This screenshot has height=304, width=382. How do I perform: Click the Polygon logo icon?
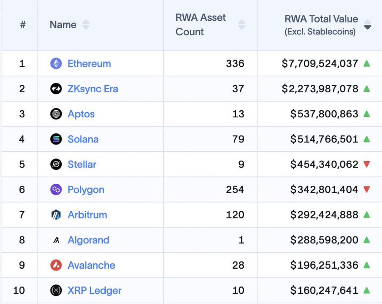56,190
